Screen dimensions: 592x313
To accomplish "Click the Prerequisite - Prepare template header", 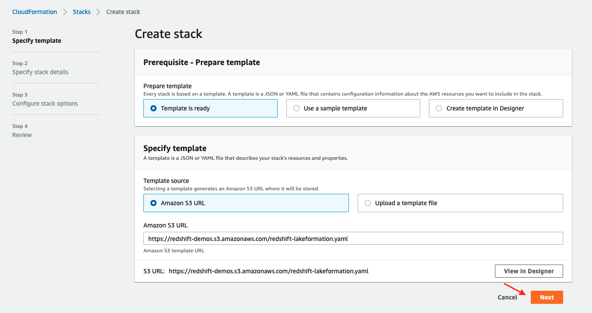I will [202, 62].
